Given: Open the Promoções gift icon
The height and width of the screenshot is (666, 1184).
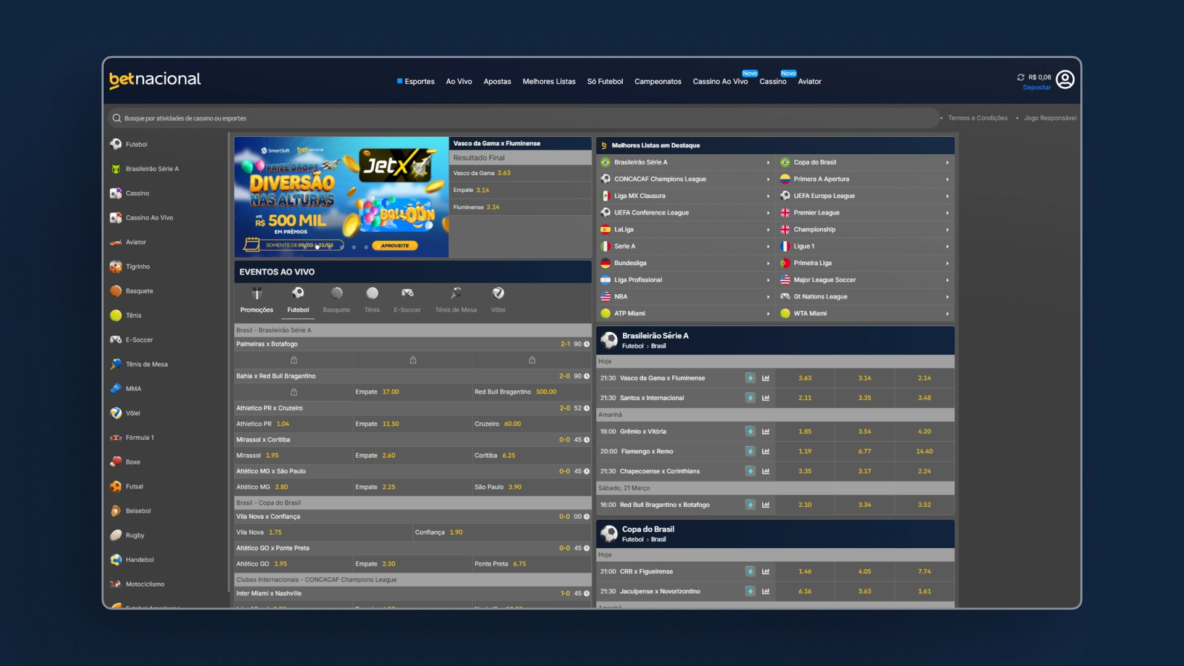Looking at the screenshot, I should (257, 293).
